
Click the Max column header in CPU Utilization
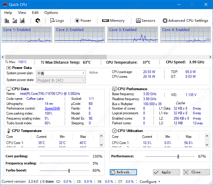click(x=189, y=137)
